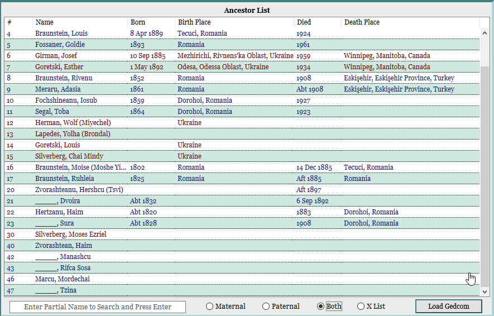Viewport: 494px width, 316px height.
Task: Click the scrollbar up arrow
Action: 485,33
